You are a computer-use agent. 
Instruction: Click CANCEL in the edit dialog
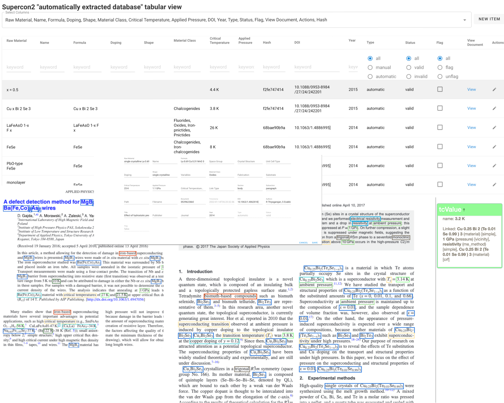pos(303,243)
